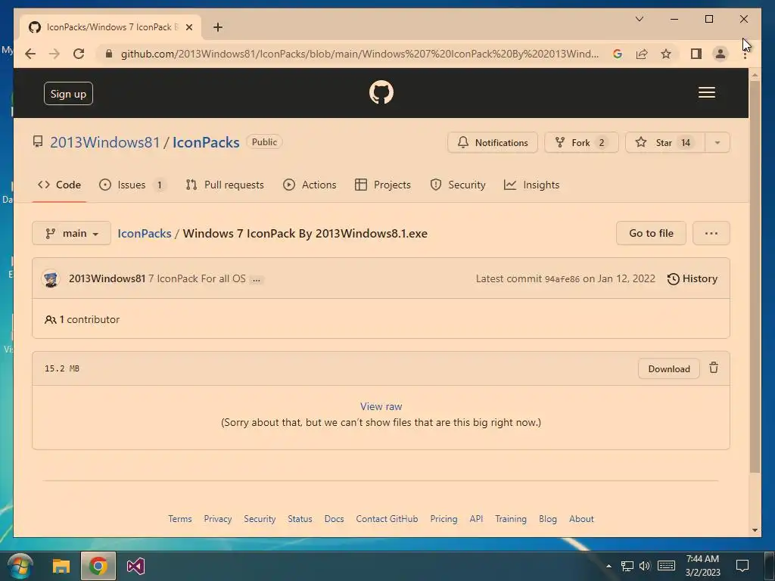Click the address bar URL field
The width and height of the screenshot is (775, 581).
(x=359, y=54)
